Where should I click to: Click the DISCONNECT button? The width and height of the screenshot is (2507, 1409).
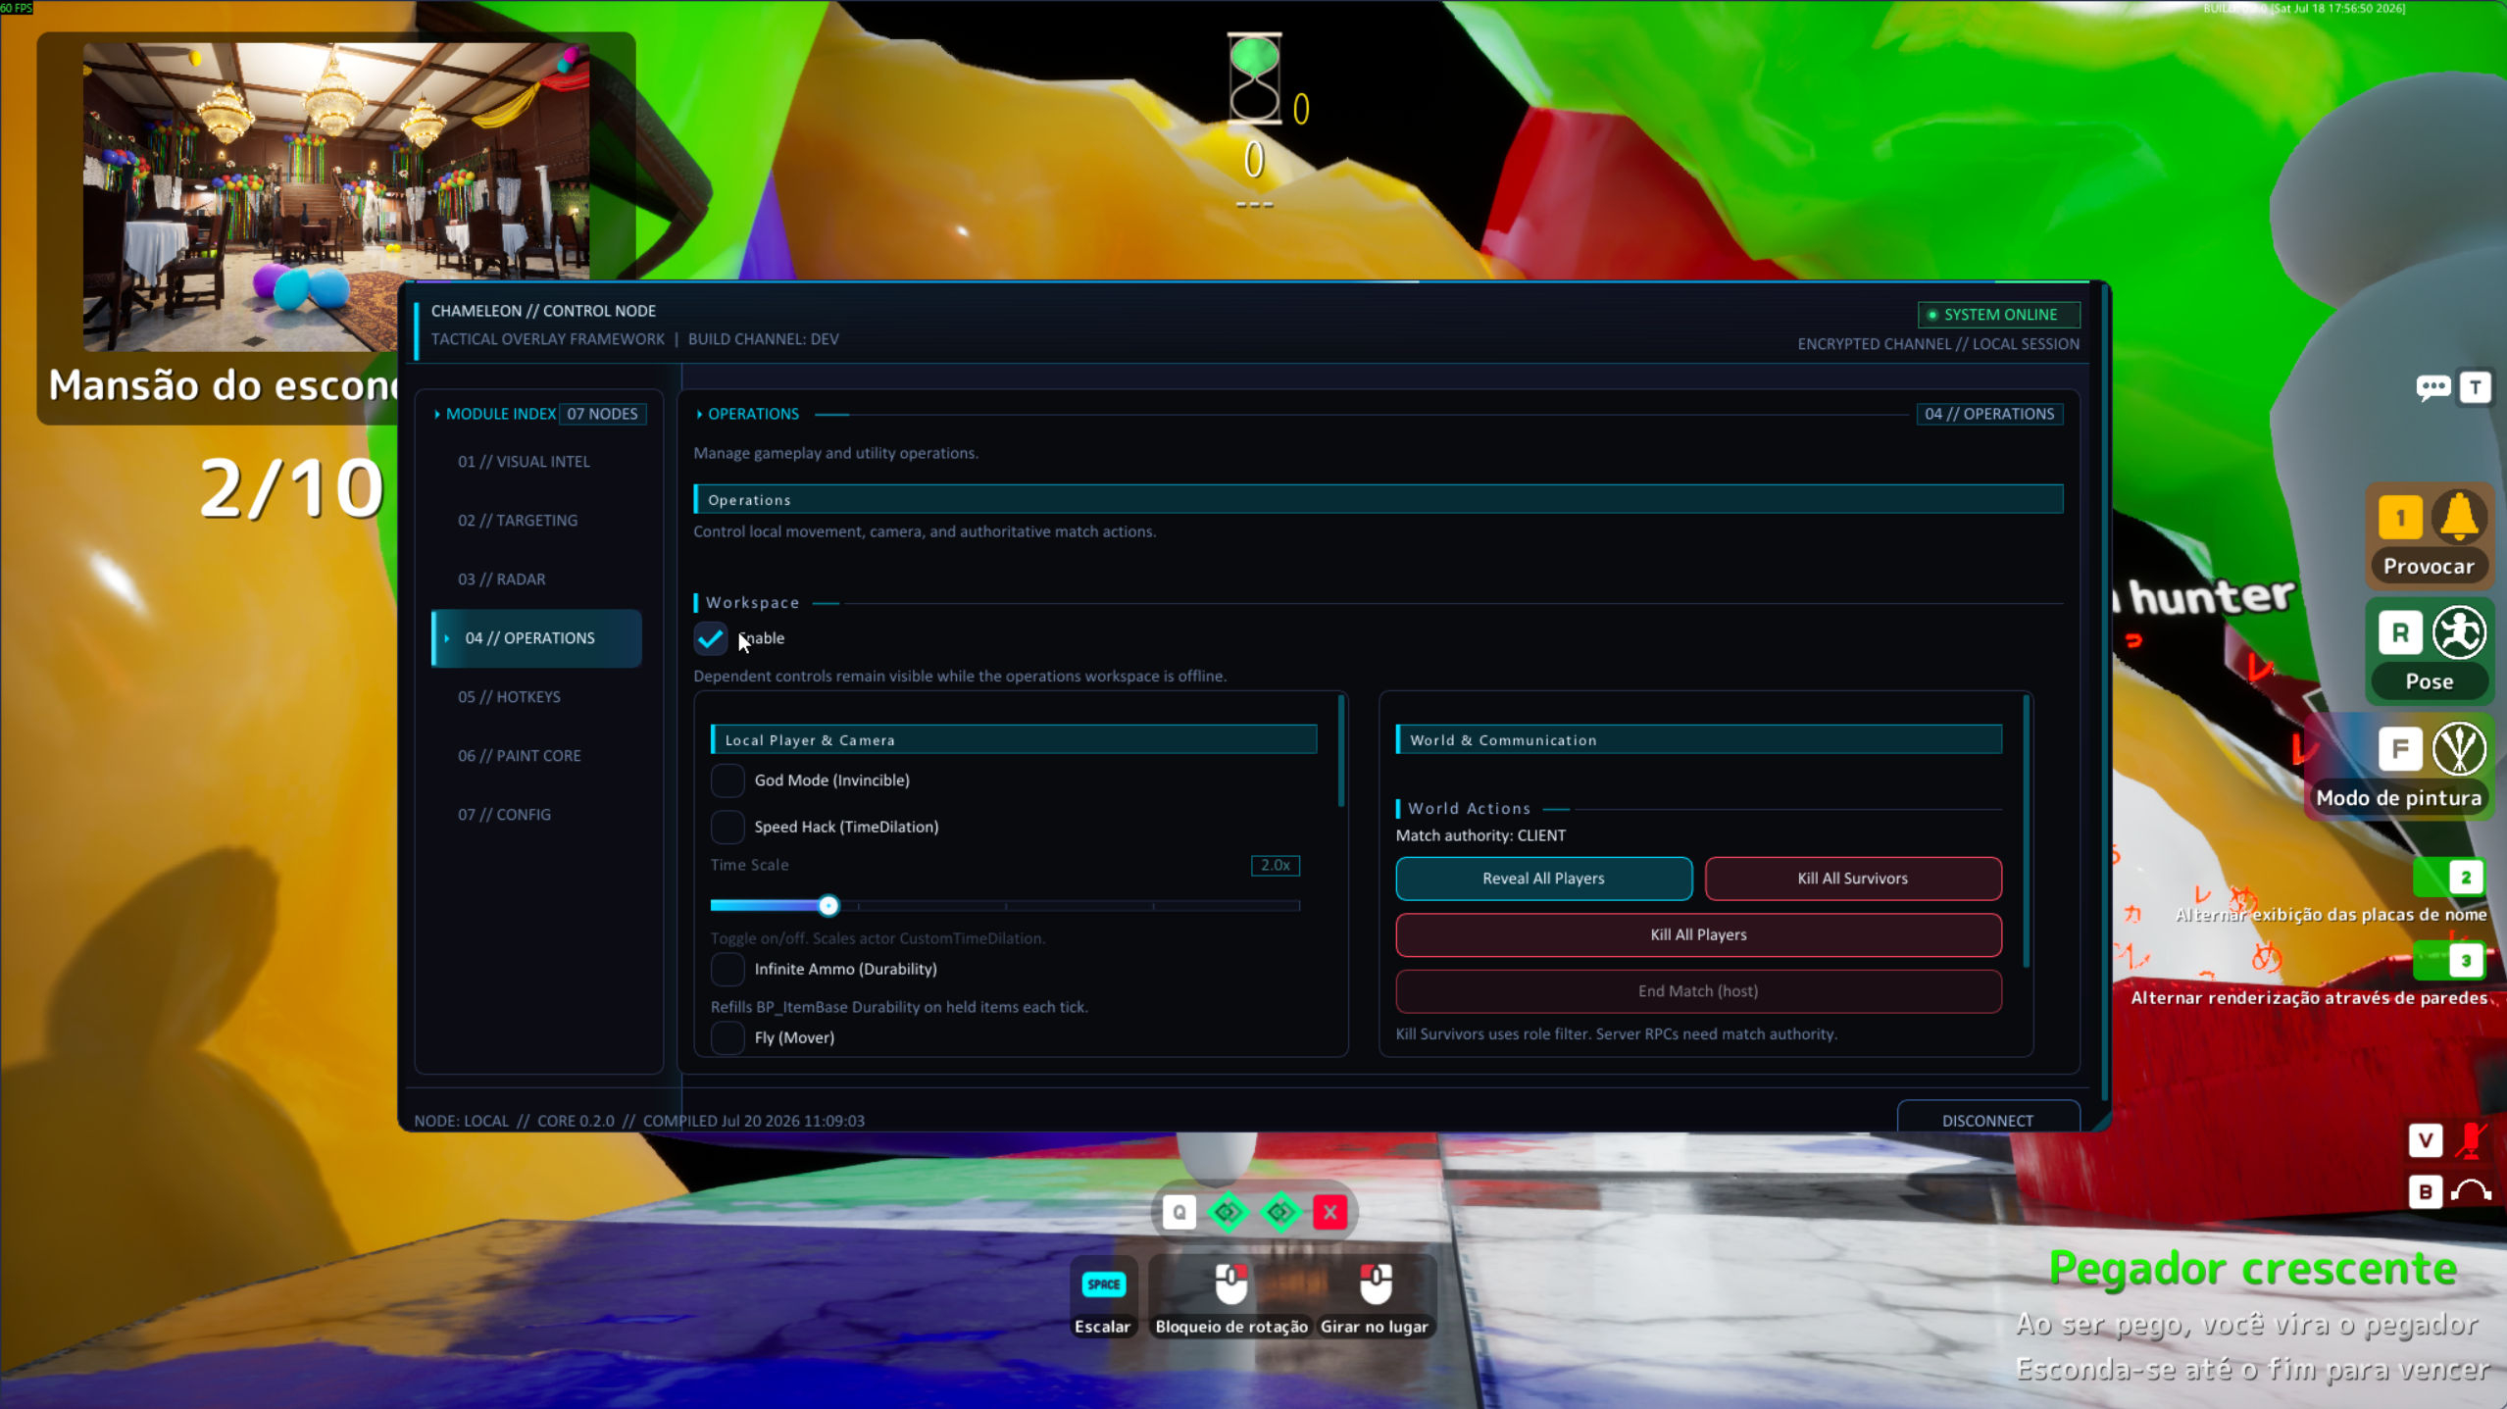click(1987, 1120)
